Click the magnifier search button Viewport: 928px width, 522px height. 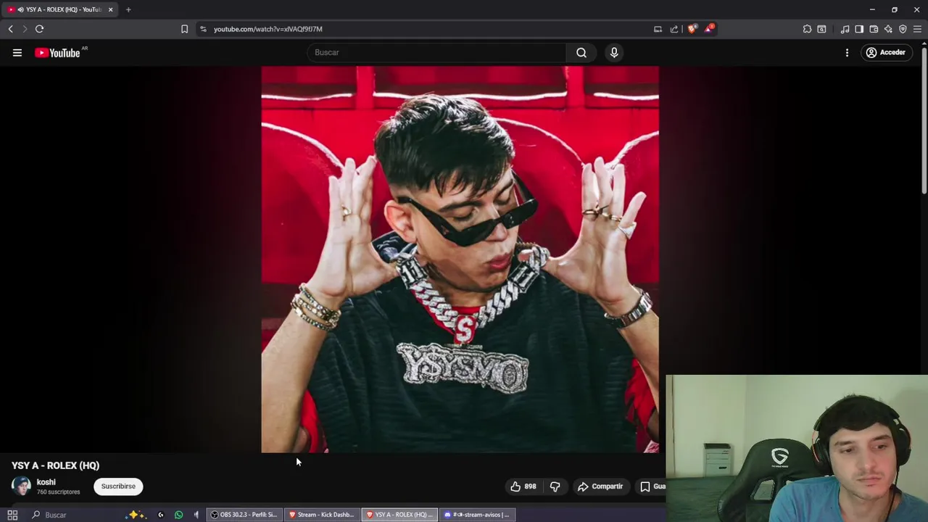click(581, 52)
